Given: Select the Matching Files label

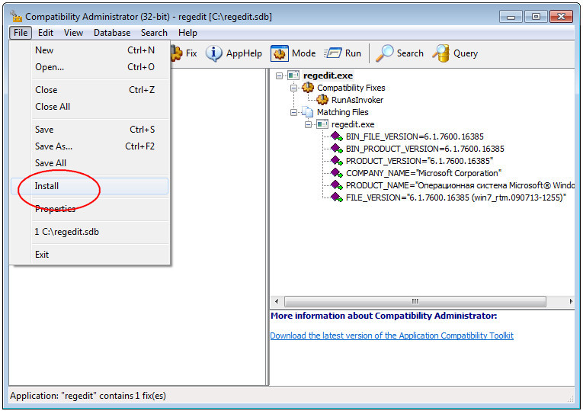Looking at the screenshot, I should pos(342,112).
